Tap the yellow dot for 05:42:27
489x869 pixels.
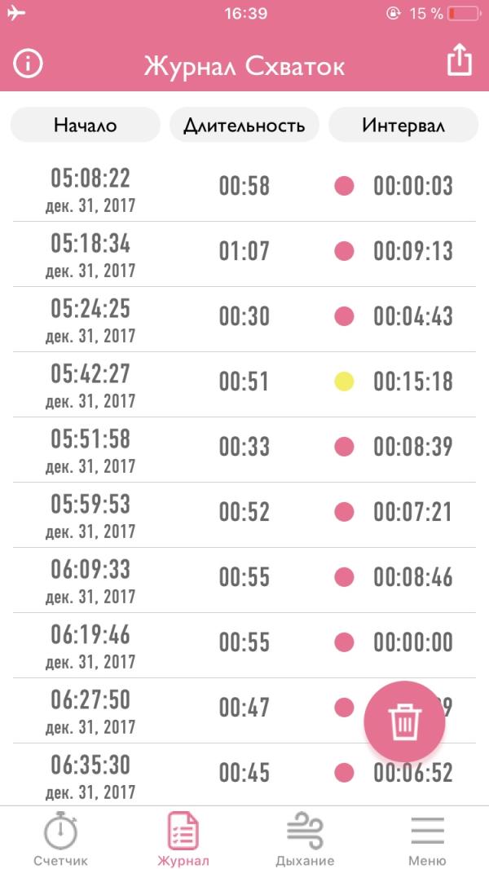click(344, 381)
